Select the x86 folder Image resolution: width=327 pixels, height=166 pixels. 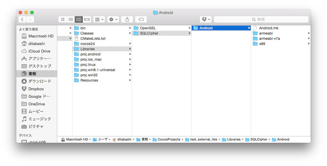281,44
